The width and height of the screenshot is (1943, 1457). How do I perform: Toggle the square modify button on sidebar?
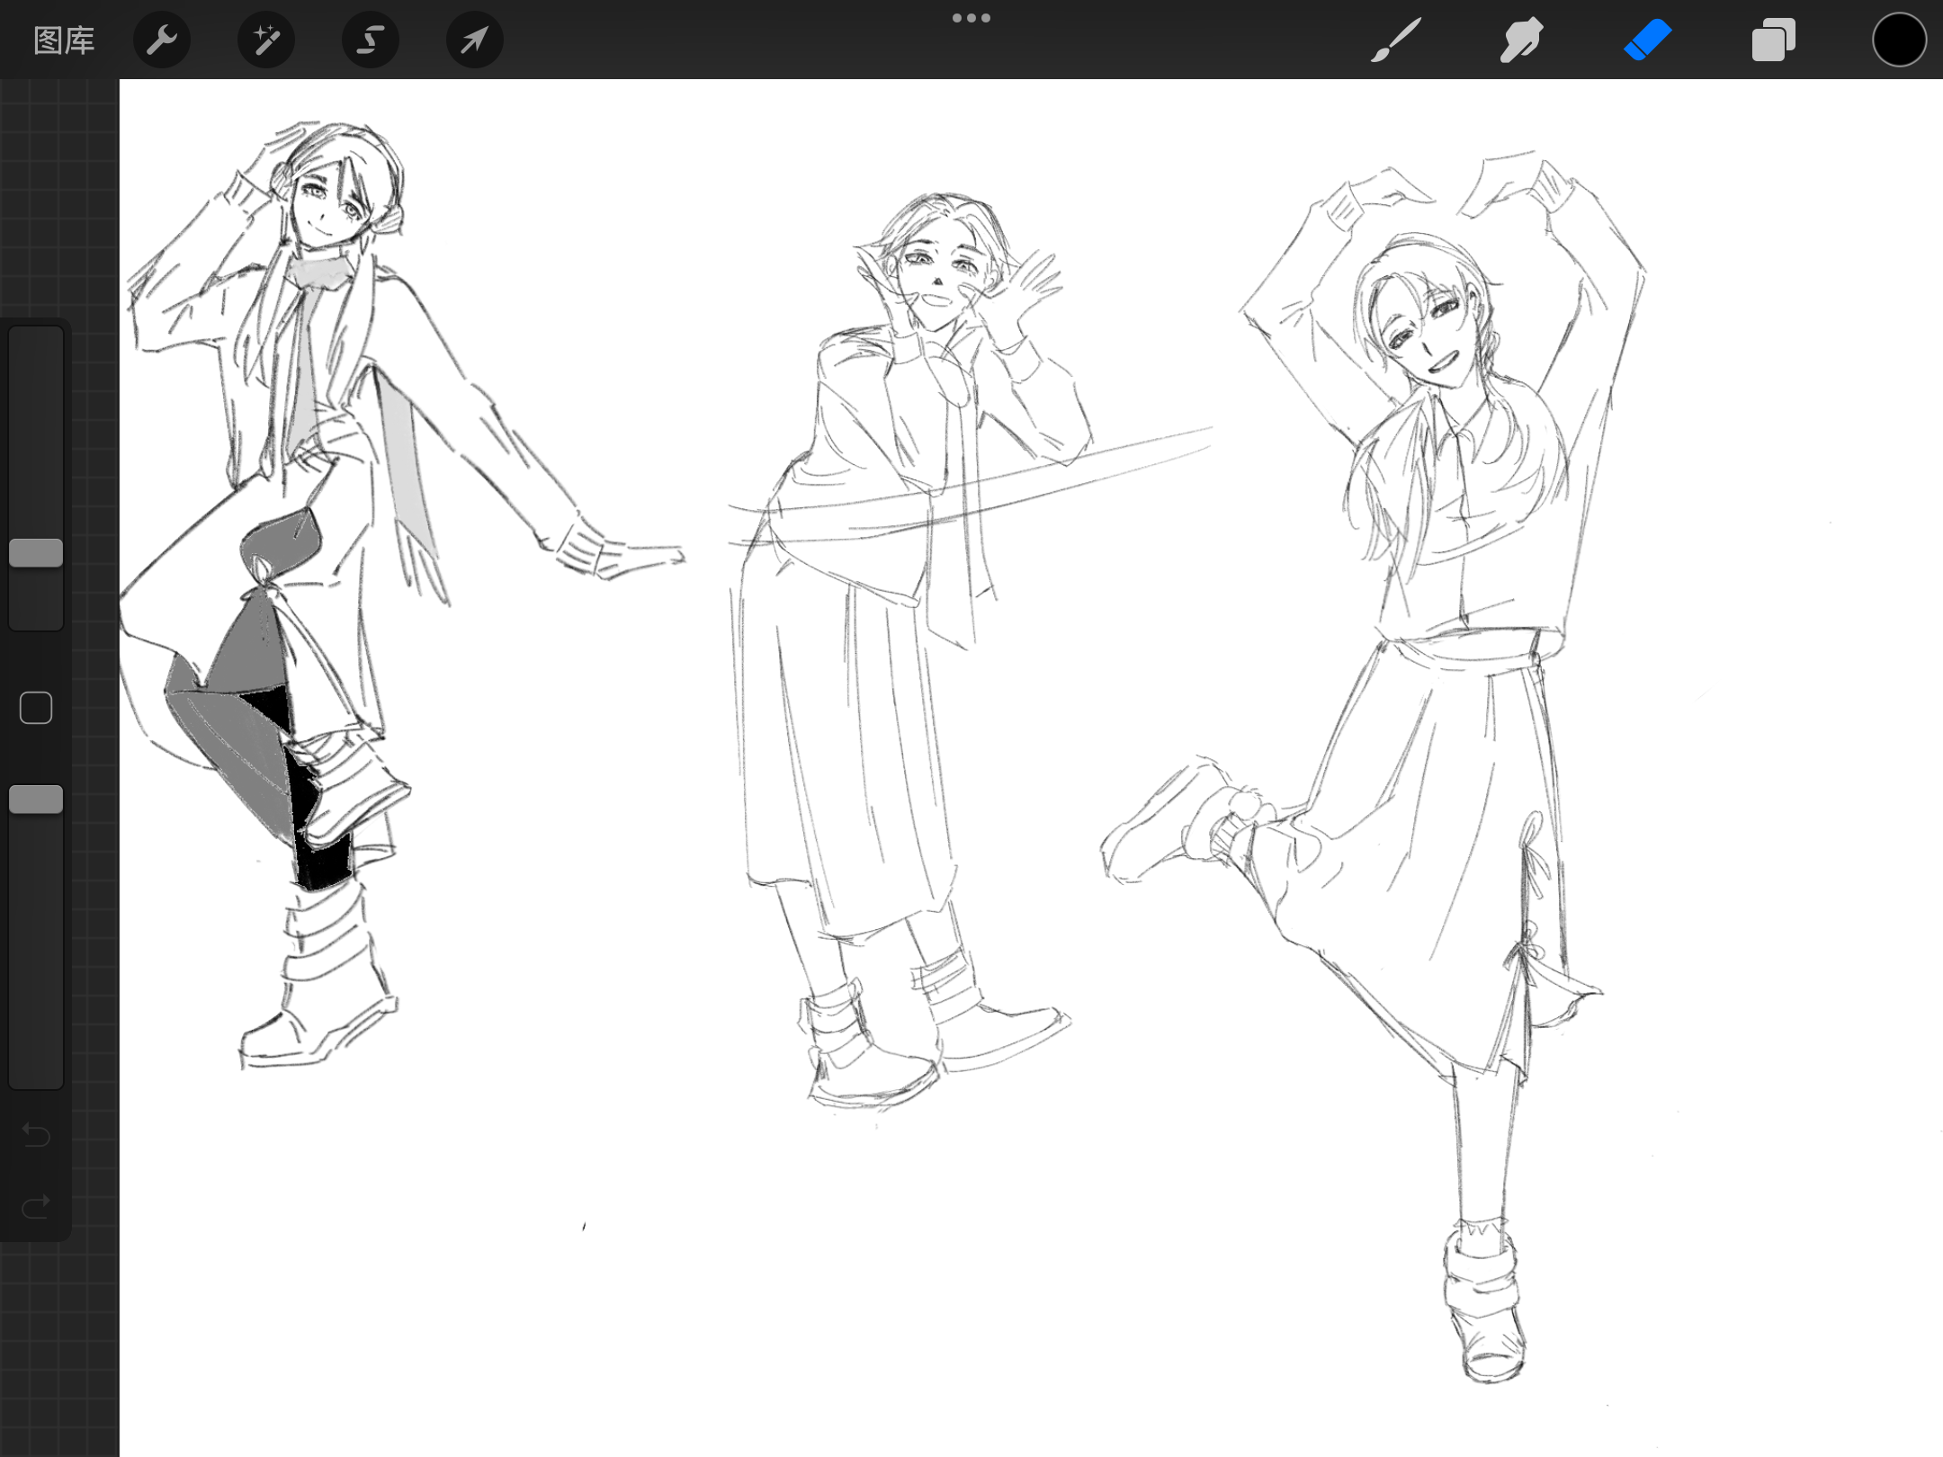tap(36, 709)
